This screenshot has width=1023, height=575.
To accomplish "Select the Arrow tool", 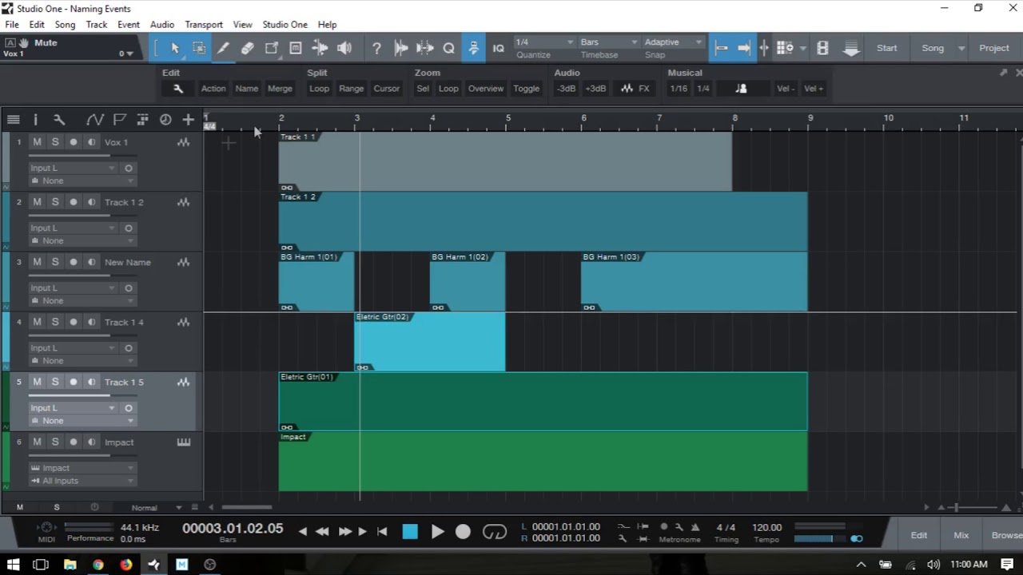I will click(x=174, y=48).
